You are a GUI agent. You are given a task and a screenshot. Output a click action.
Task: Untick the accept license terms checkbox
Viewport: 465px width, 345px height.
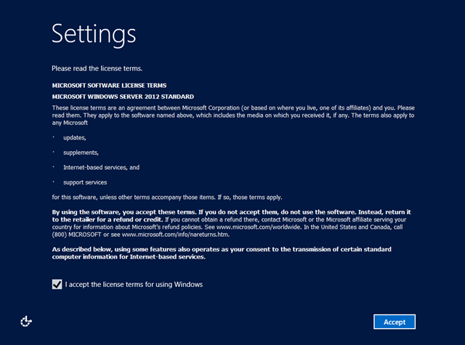coord(57,284)
